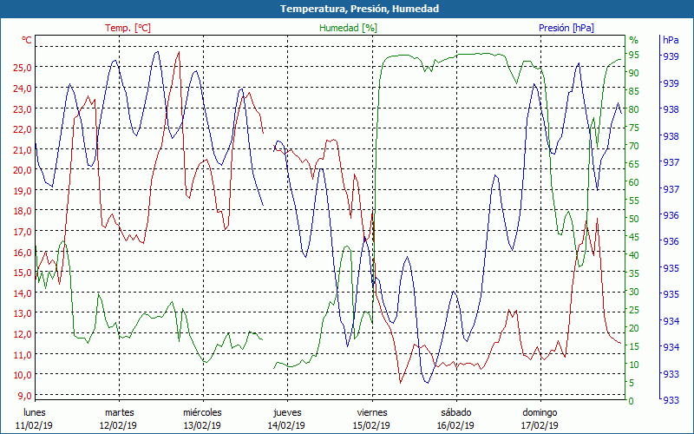Click the 11,0 temperature axis tick
694x434 pixels.
tap(23, 354)
